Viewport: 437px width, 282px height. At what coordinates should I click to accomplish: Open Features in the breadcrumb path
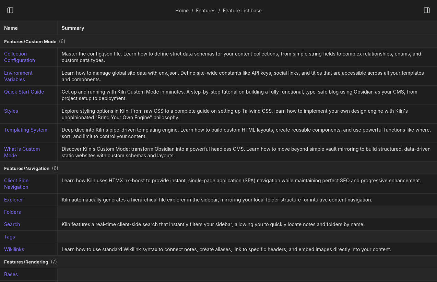[205, 11]
